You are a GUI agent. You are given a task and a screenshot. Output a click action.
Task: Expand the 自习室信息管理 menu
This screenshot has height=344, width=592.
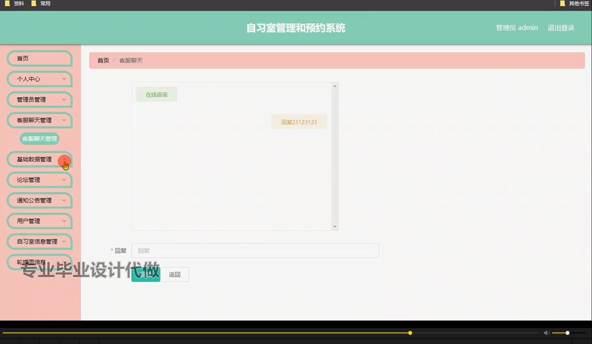(x=39, y=242)
